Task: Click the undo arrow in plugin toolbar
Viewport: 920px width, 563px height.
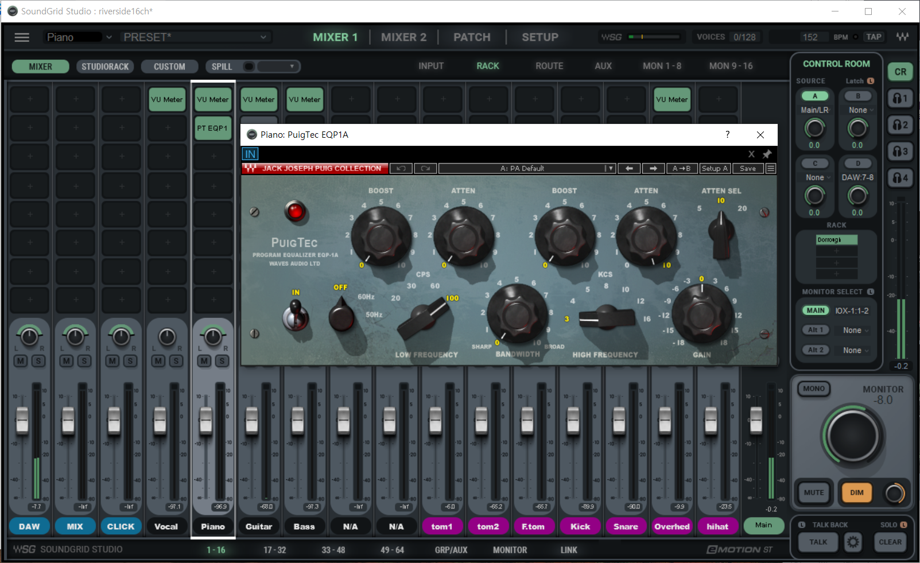Action: (401, 169)
